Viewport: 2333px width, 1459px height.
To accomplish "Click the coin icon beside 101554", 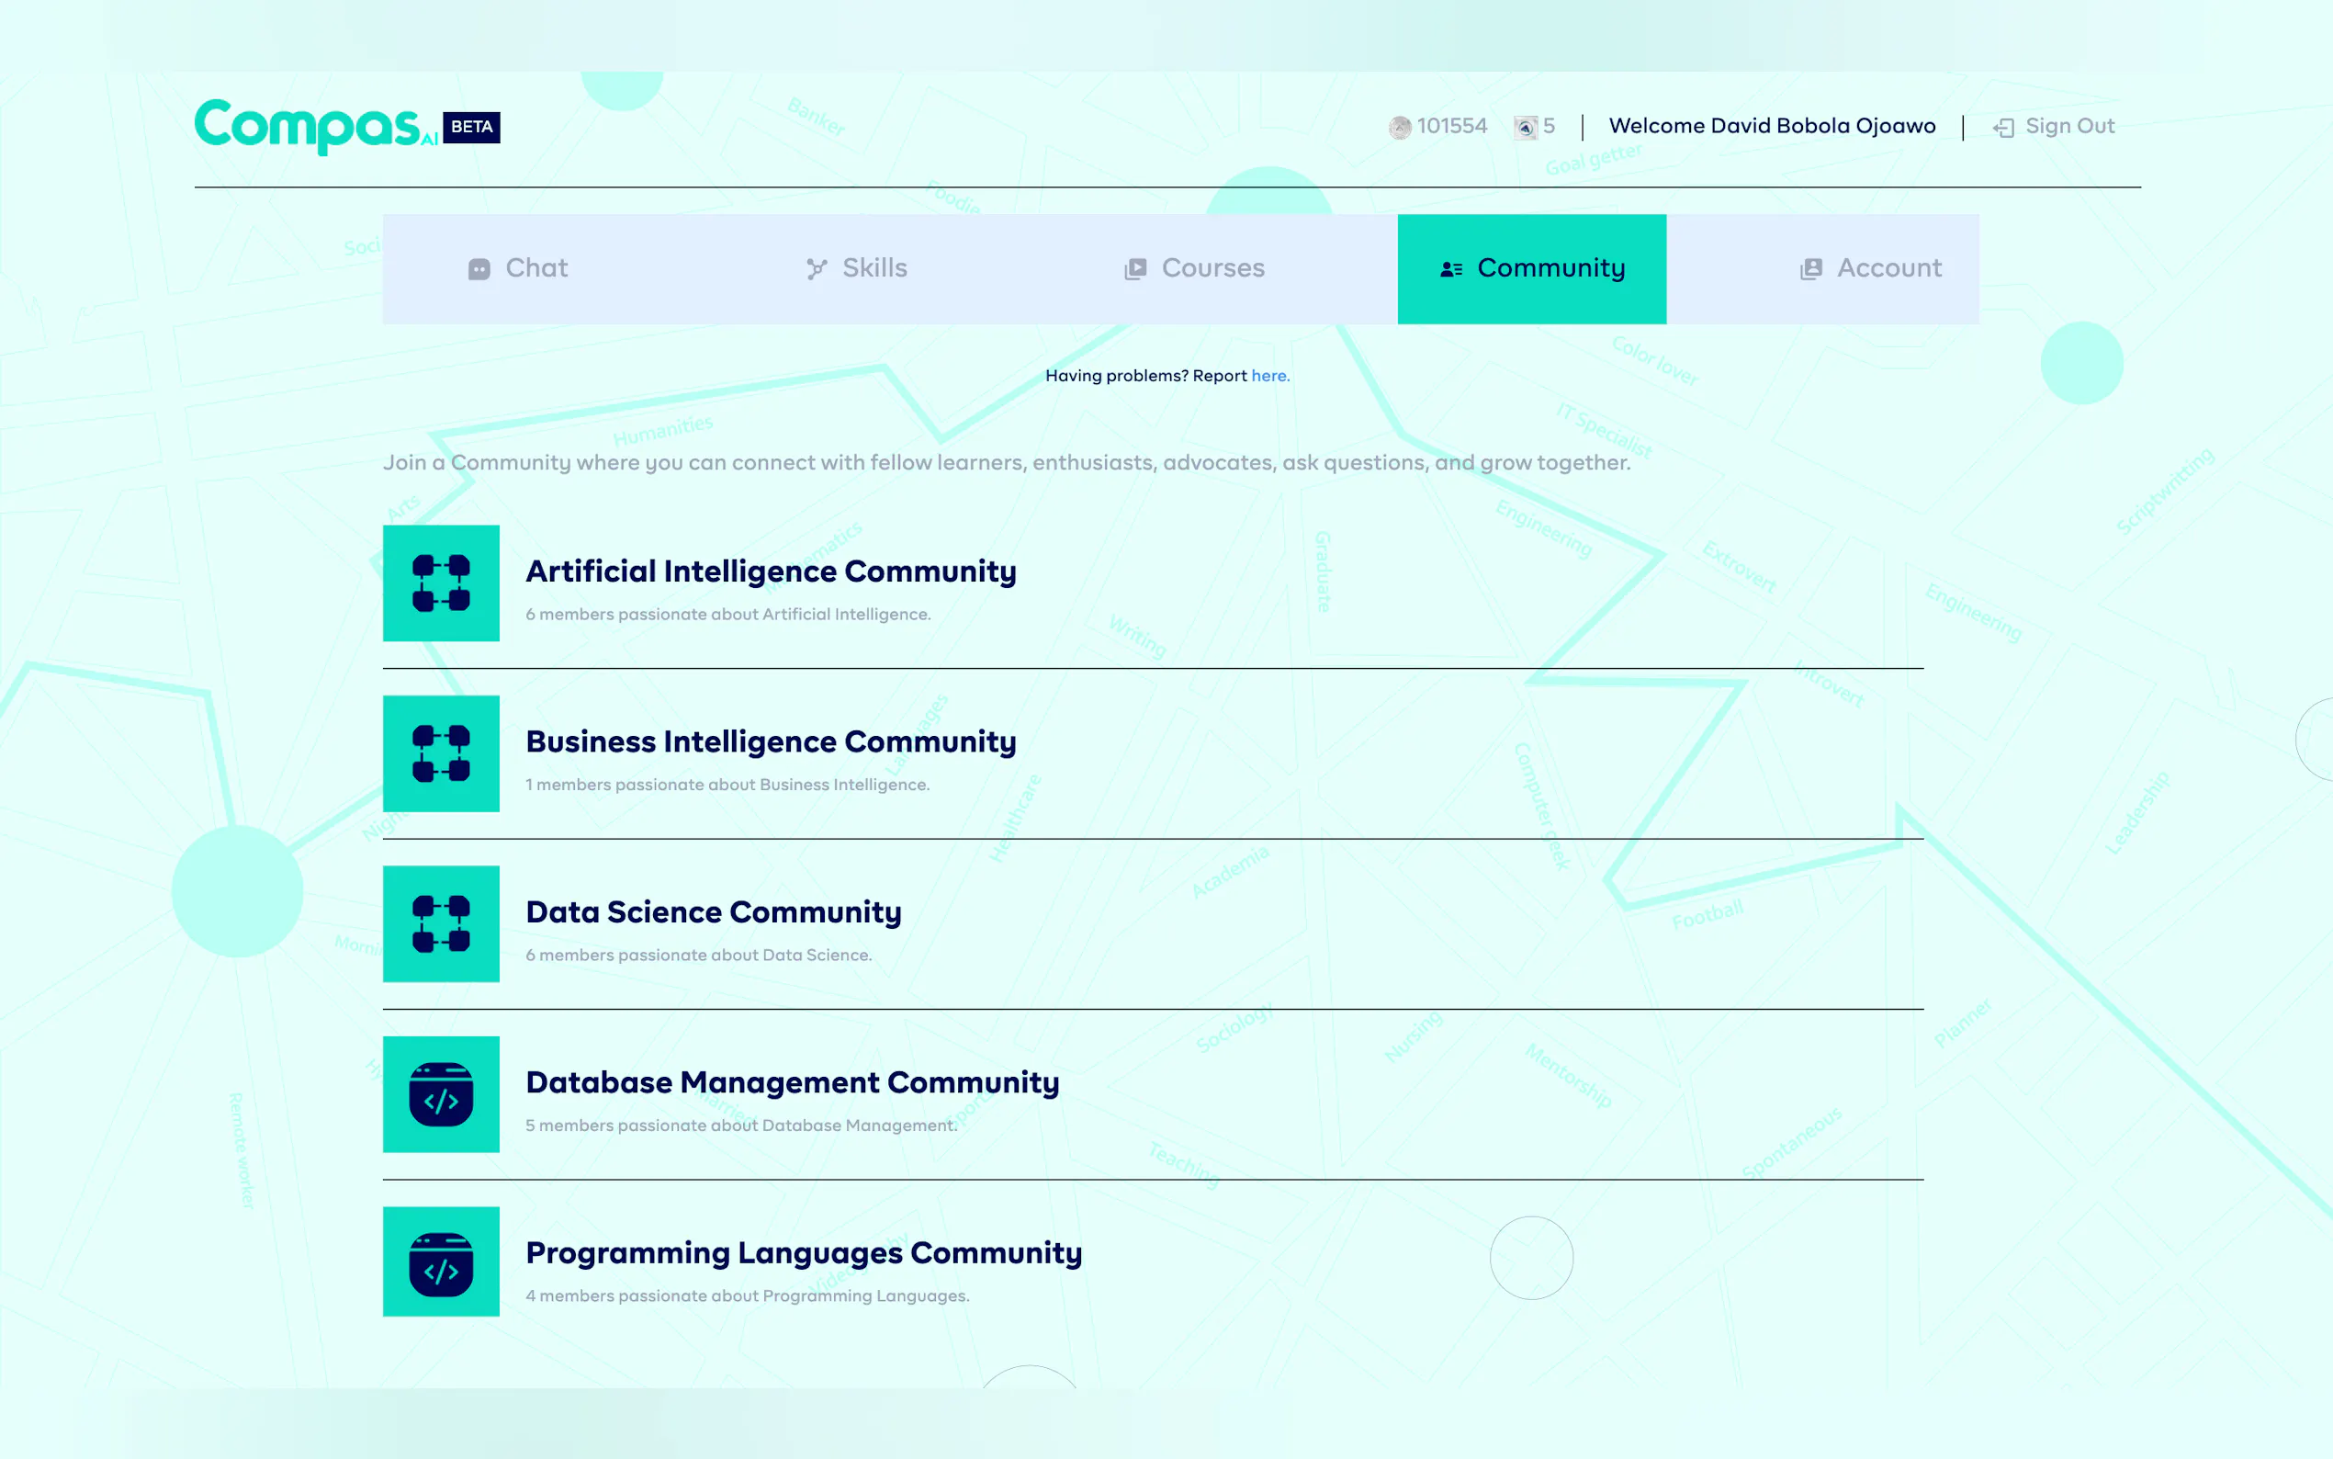I will click(x=1400, y=127).
